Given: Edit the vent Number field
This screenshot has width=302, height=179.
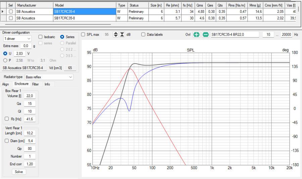Looking at the screenshot, I should [x=30, y=156].
